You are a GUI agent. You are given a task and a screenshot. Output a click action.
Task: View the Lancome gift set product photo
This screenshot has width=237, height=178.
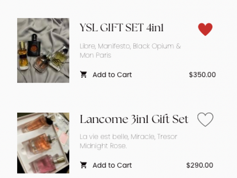pos(43,143)
